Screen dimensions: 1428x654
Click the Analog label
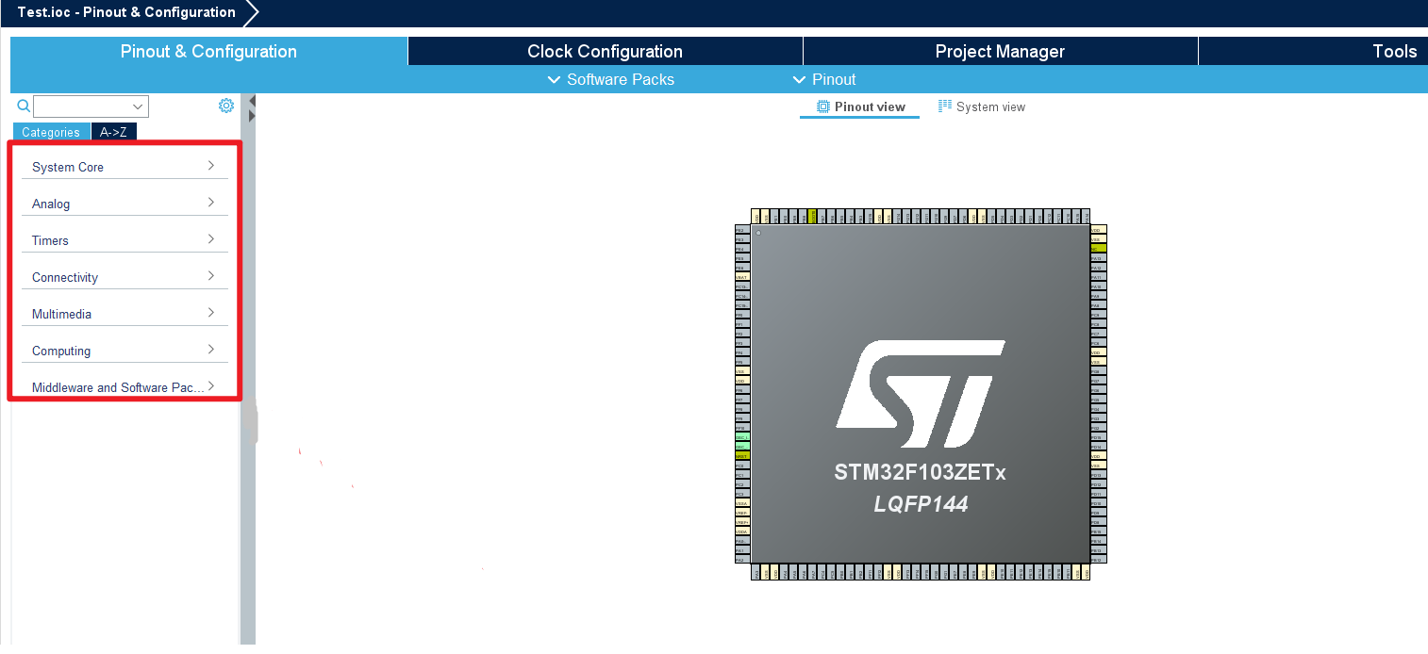[x=51, y=204]
